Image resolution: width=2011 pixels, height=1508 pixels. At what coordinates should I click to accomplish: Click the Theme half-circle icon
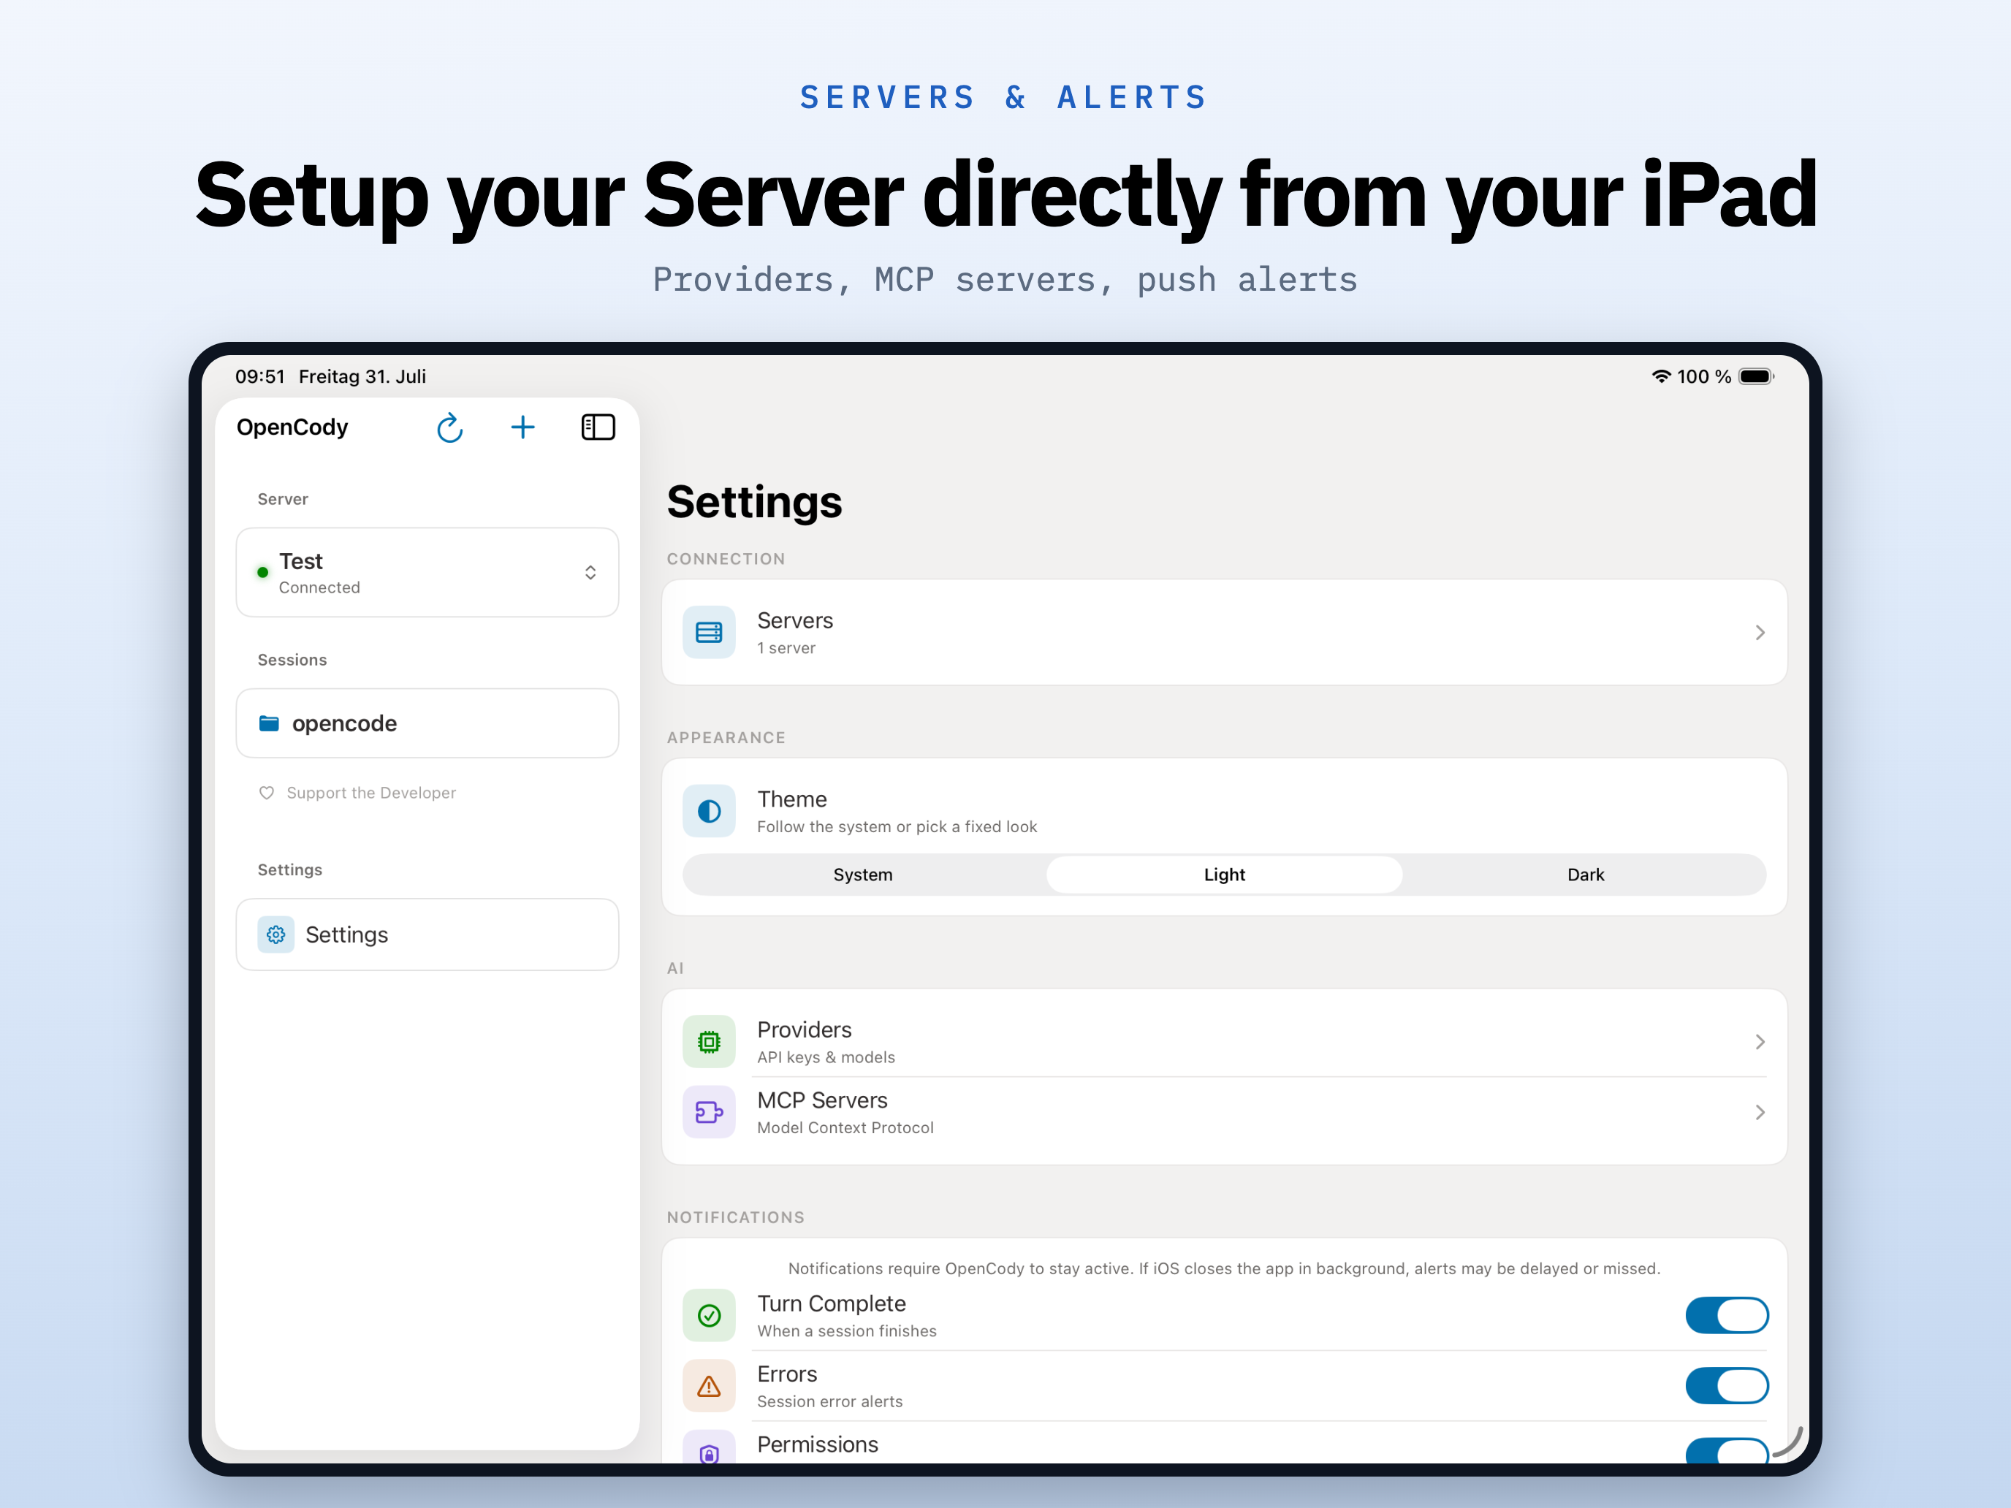tap(709, 811)
